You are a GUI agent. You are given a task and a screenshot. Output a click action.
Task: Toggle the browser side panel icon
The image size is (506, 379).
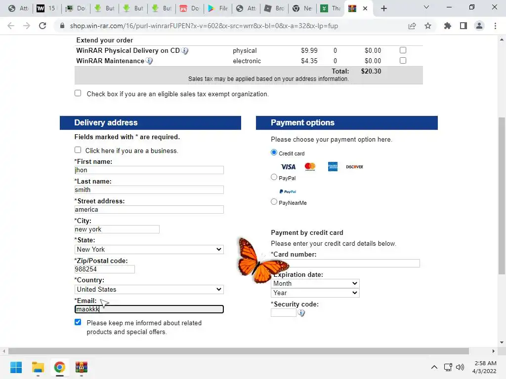pos(464,26)
